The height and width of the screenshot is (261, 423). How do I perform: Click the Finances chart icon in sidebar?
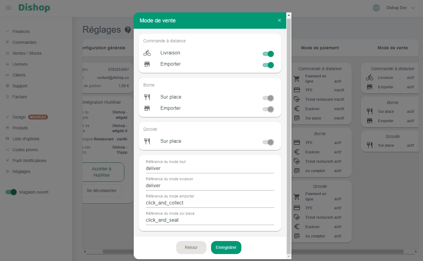click(x=7, y=31)
